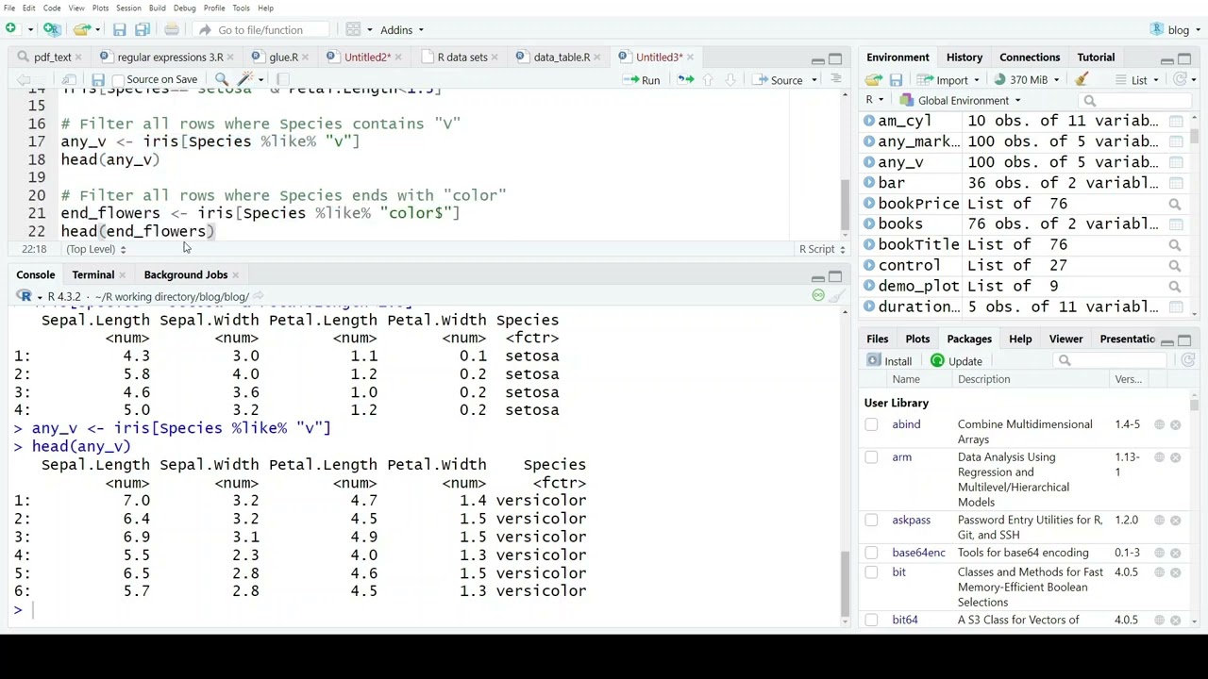
Task: Open the askpass package link
Action: coord(911,520)
